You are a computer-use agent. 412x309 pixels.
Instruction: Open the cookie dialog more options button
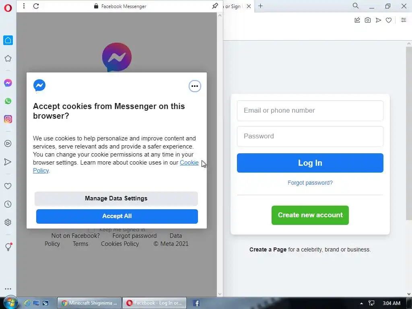(x=195, y=86)
